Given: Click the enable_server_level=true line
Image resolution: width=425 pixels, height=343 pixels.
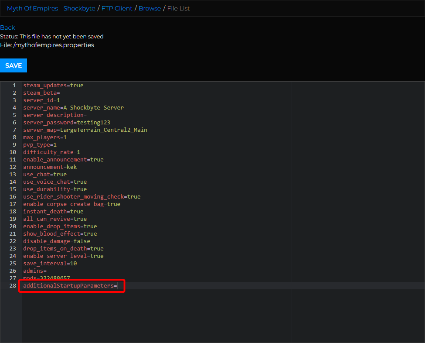Looking at the screenshot, I should point(63,256).
